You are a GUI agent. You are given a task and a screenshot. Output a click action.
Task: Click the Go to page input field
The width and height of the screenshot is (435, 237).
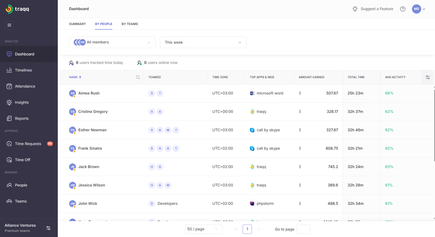tap(303, 229)
